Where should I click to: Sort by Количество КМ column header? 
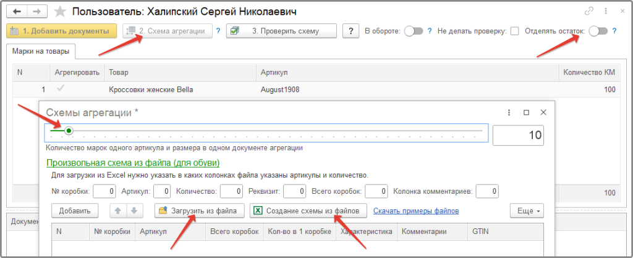click(x=589, y=72)
